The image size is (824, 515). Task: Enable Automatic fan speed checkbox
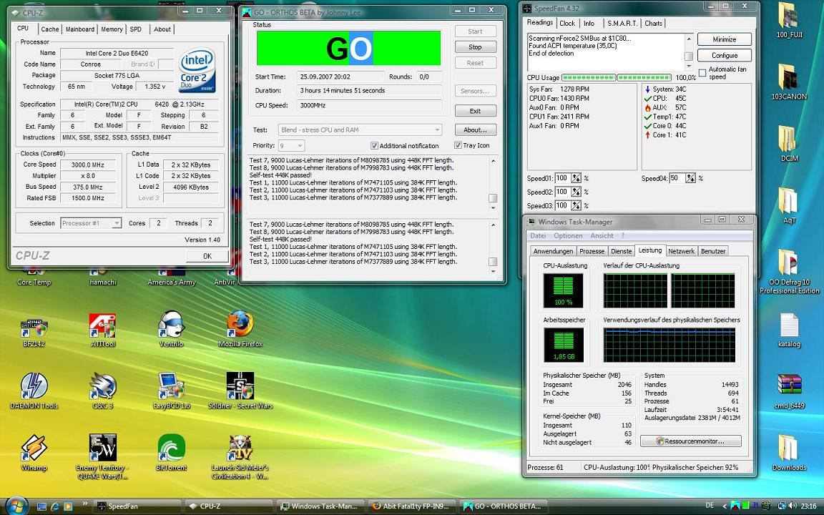(702, 73)
